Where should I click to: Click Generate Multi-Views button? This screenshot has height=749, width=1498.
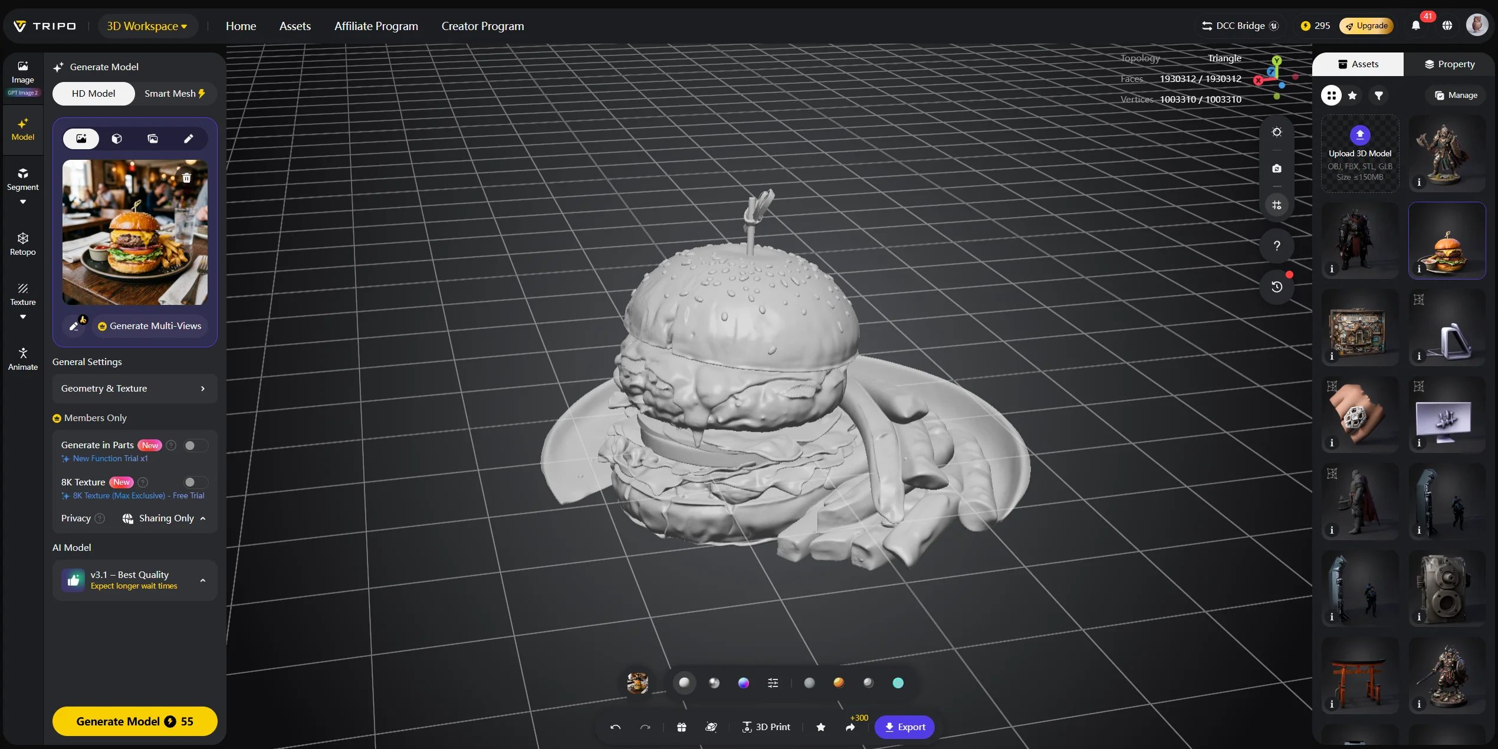[x=150, y=326]
